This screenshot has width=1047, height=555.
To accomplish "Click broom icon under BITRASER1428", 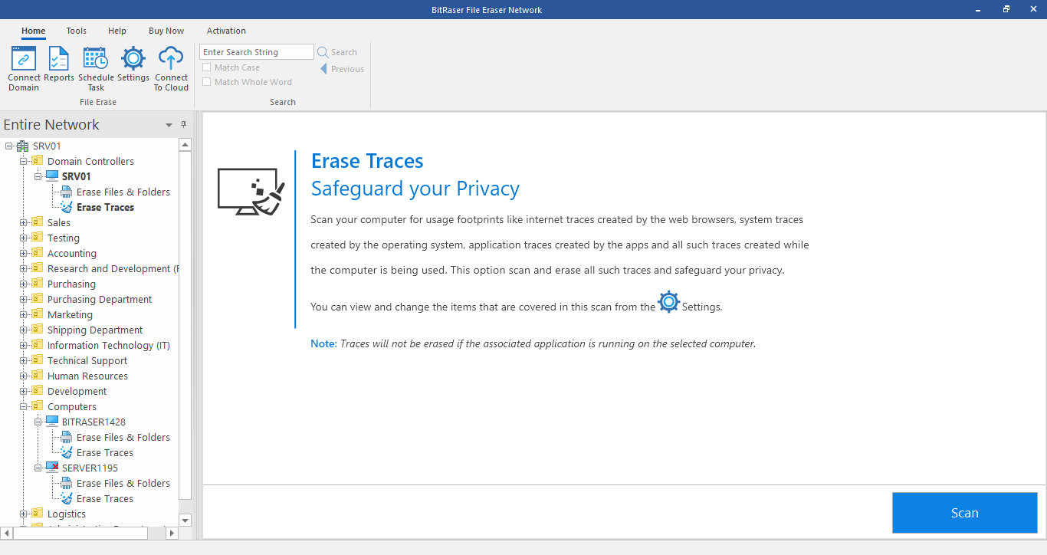I will click(67, 452).
